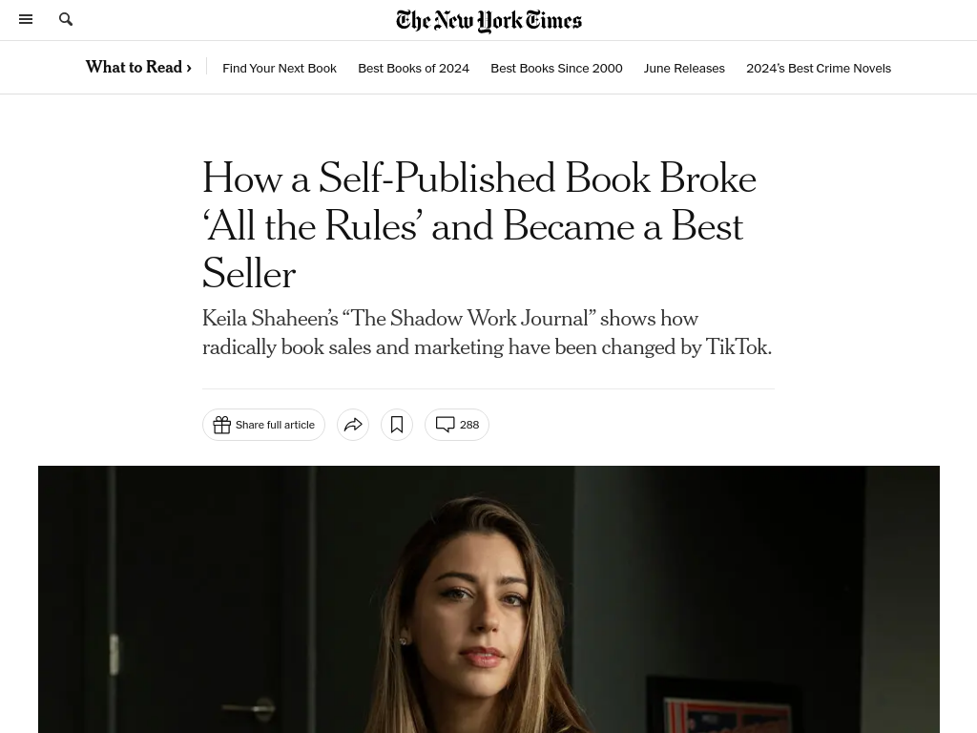Screen dimensions: 977x733
Task: Save article with bookmark icon
Action: click(397, 425)
